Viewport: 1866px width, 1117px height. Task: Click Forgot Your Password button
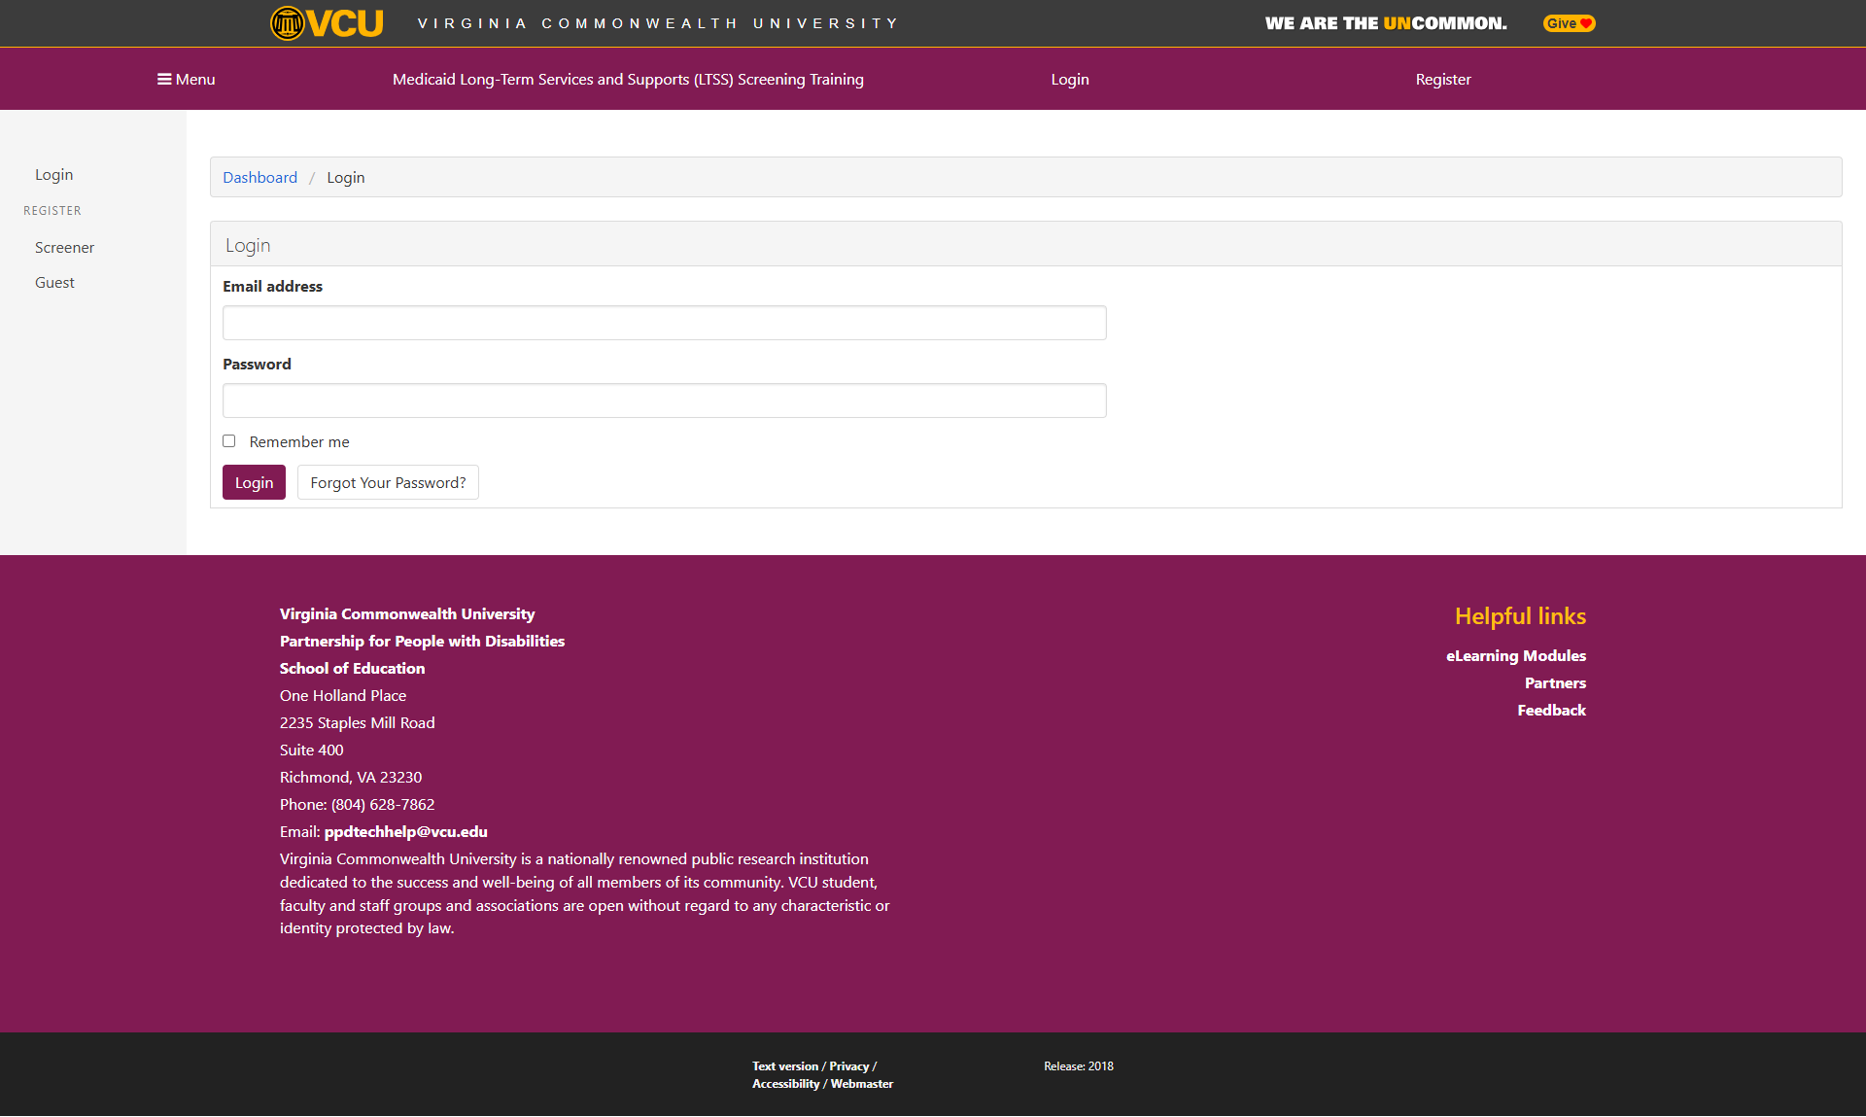coord(388,482)
